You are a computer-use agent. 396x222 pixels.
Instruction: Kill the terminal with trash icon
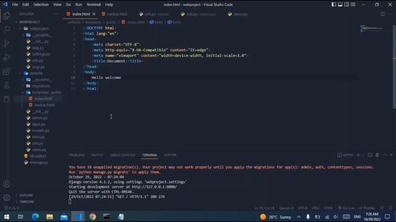tap(377, 155)
